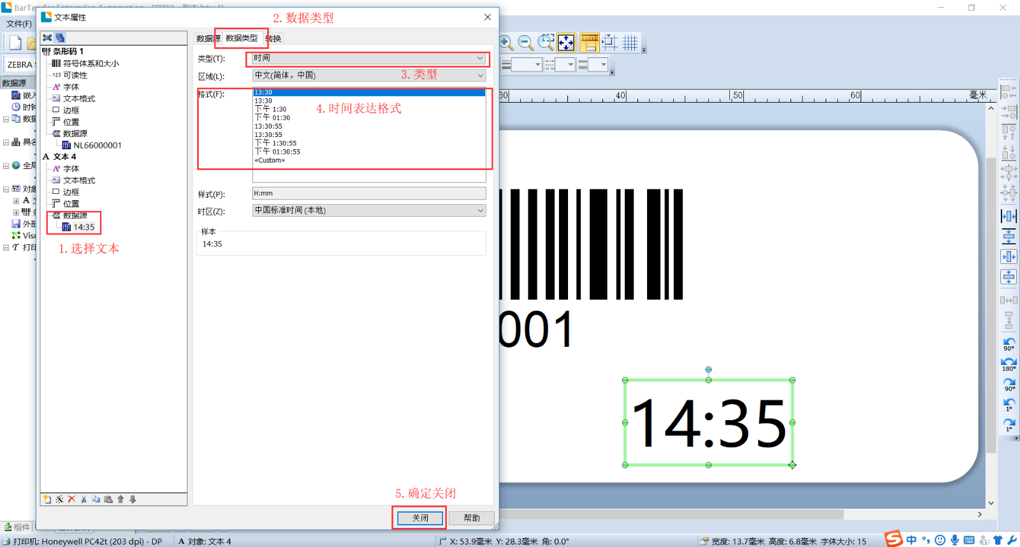The width and height of the screenshot is (1020, 547).
Task: Open the 区域 dropdown for 中文(简体，中国)
Action: click(368, 75)
